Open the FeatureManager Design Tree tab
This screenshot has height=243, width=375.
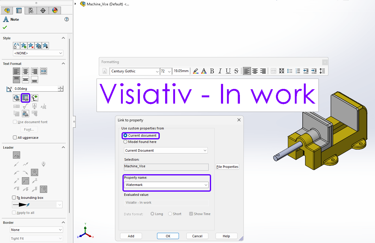pos(7,11)
